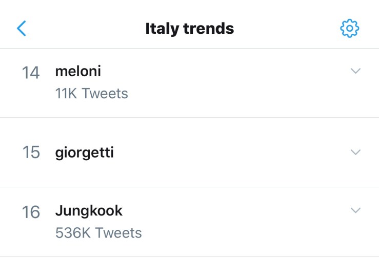Tap header area between title and gear
This screenshot has height=260, width=379.
coord(287,28)
